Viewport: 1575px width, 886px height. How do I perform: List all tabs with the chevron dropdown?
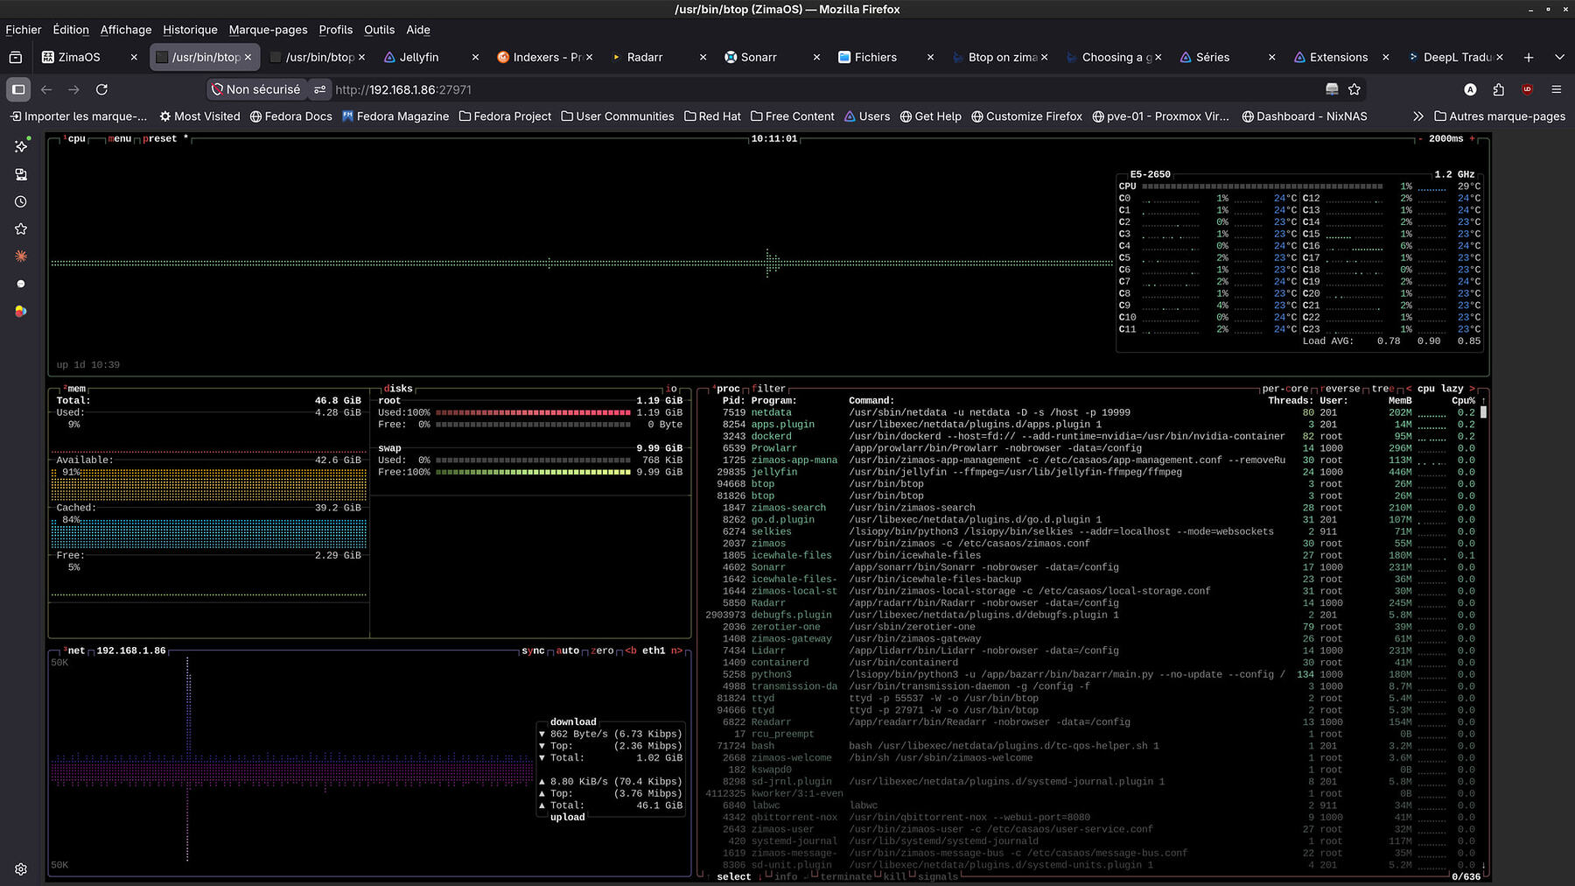[x=1559, y=57]
